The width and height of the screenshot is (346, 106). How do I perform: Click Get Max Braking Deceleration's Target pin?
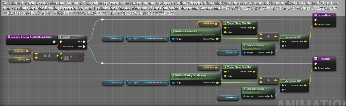click(173, 83)
